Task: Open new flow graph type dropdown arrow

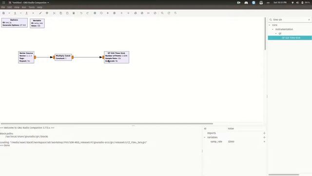Action: (9, 13)
